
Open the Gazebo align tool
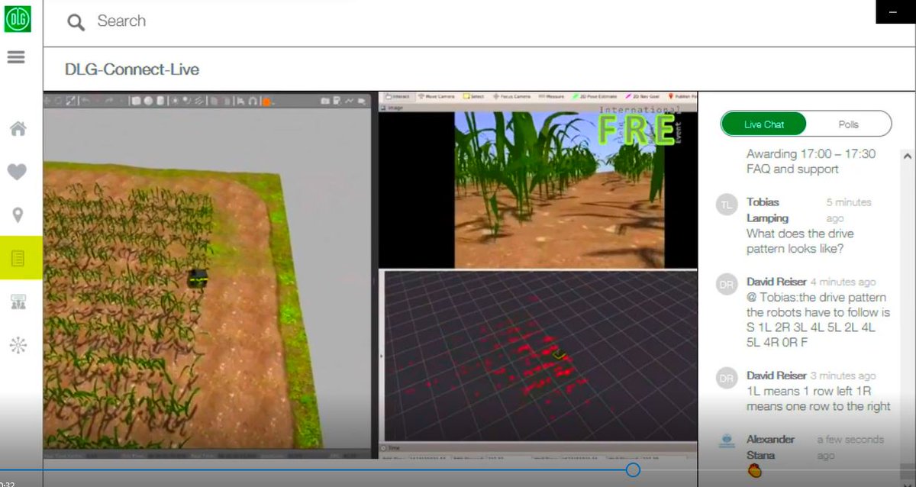pyautogui.click(x=241, y=101)
